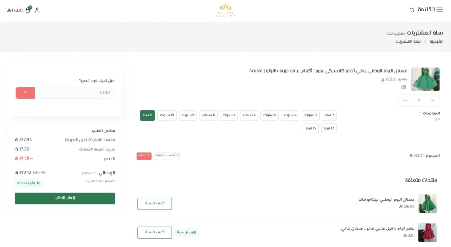This screenshot has width=451, height=247.
Task: Complete order with إتمام الطلب button
Action: [x=65, y=198]
